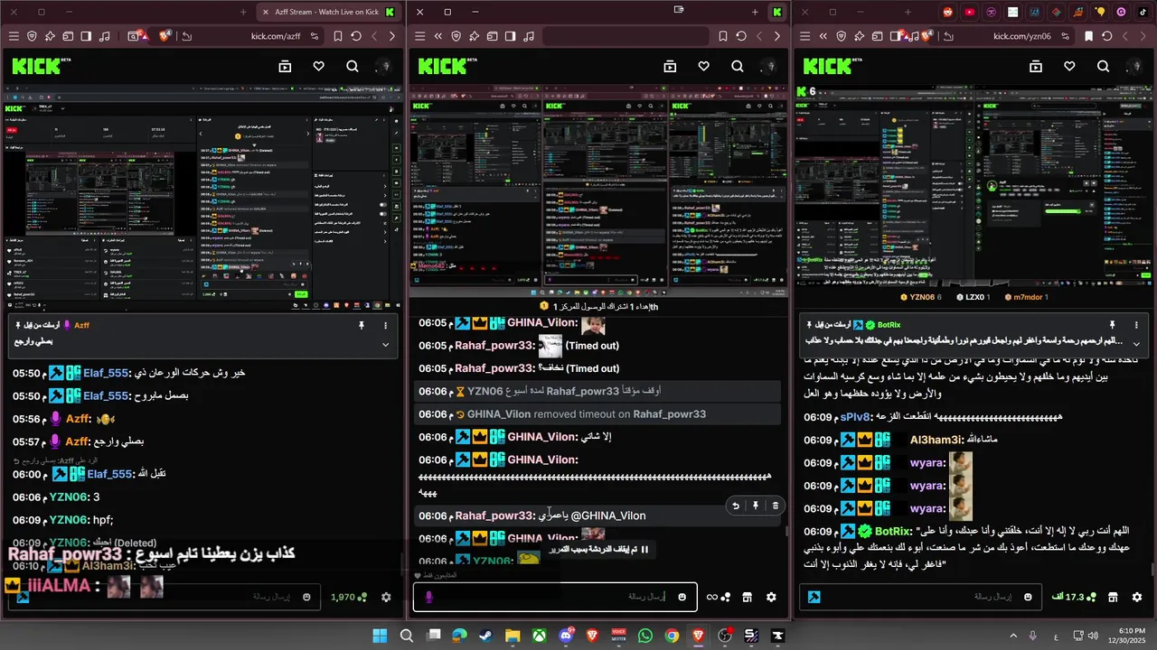
Task: Open new tab in left azff window
Action: click(x=243, y=12)
